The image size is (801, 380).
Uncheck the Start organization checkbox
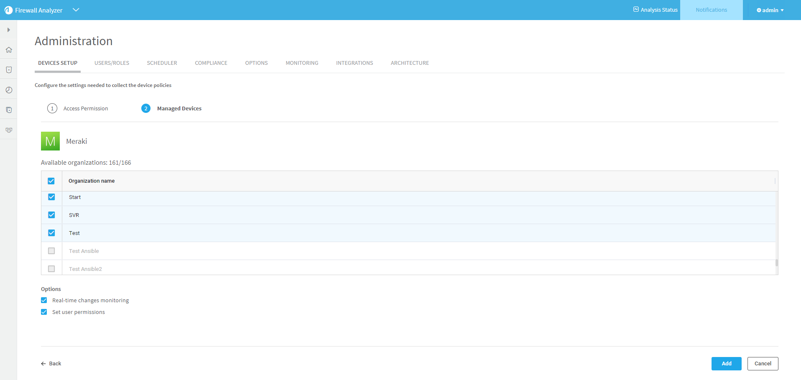pos(51,197)
